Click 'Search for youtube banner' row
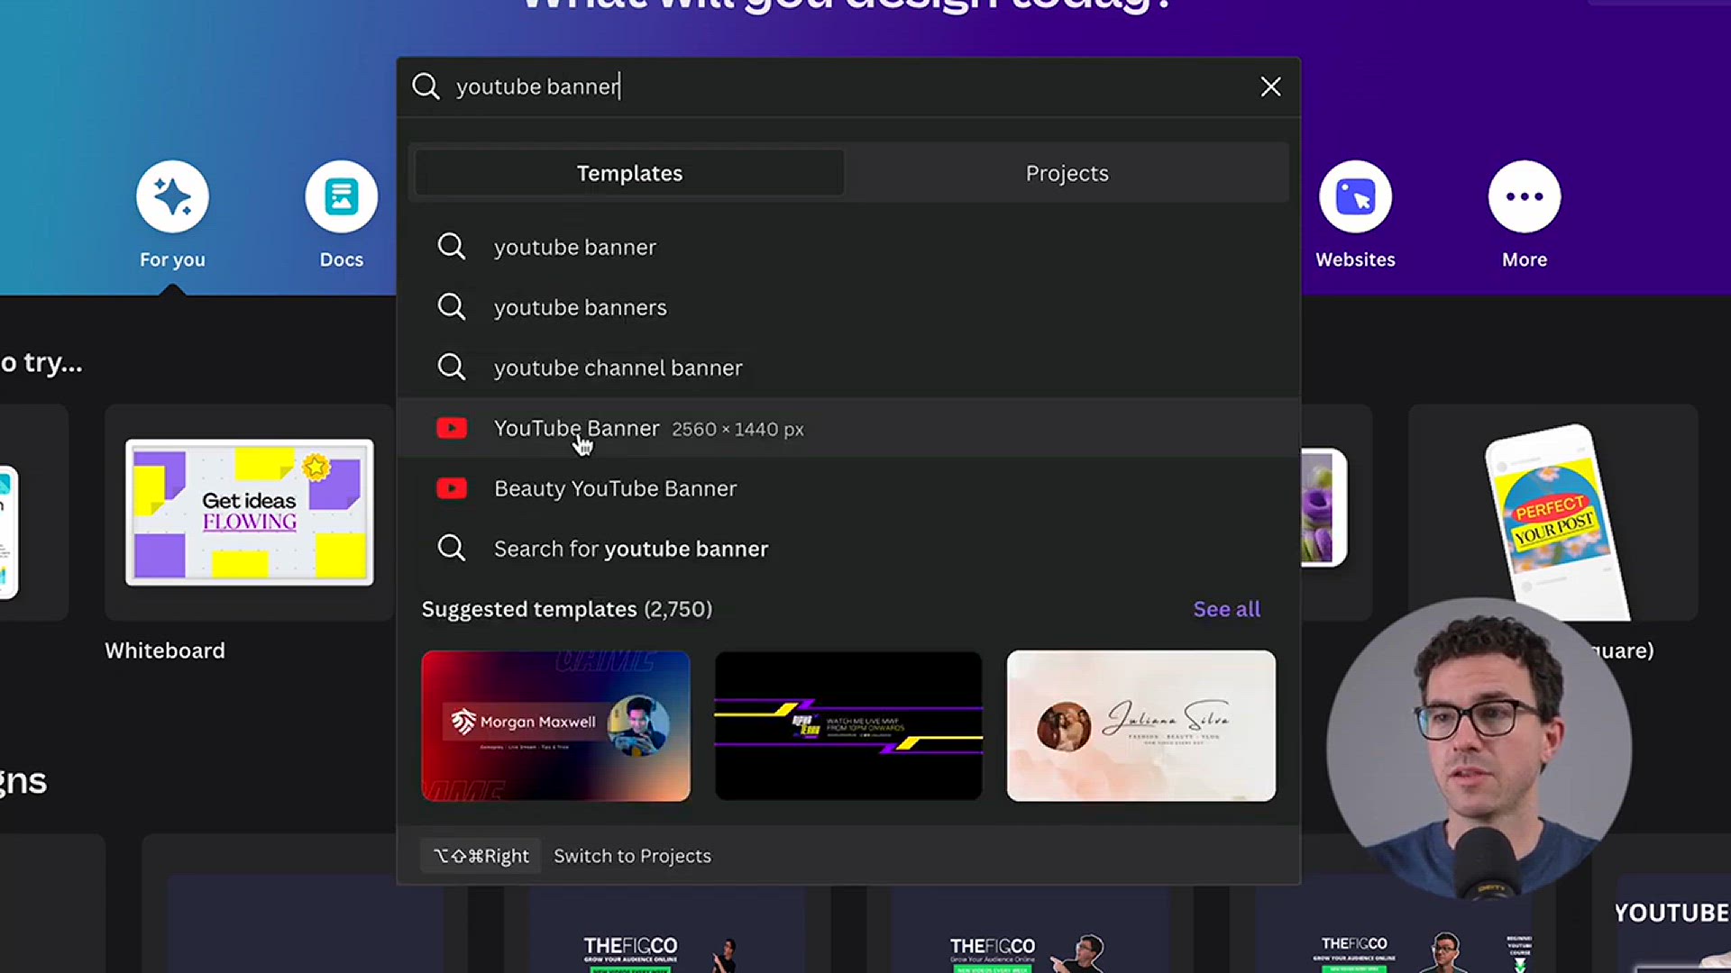 point(847,549)
